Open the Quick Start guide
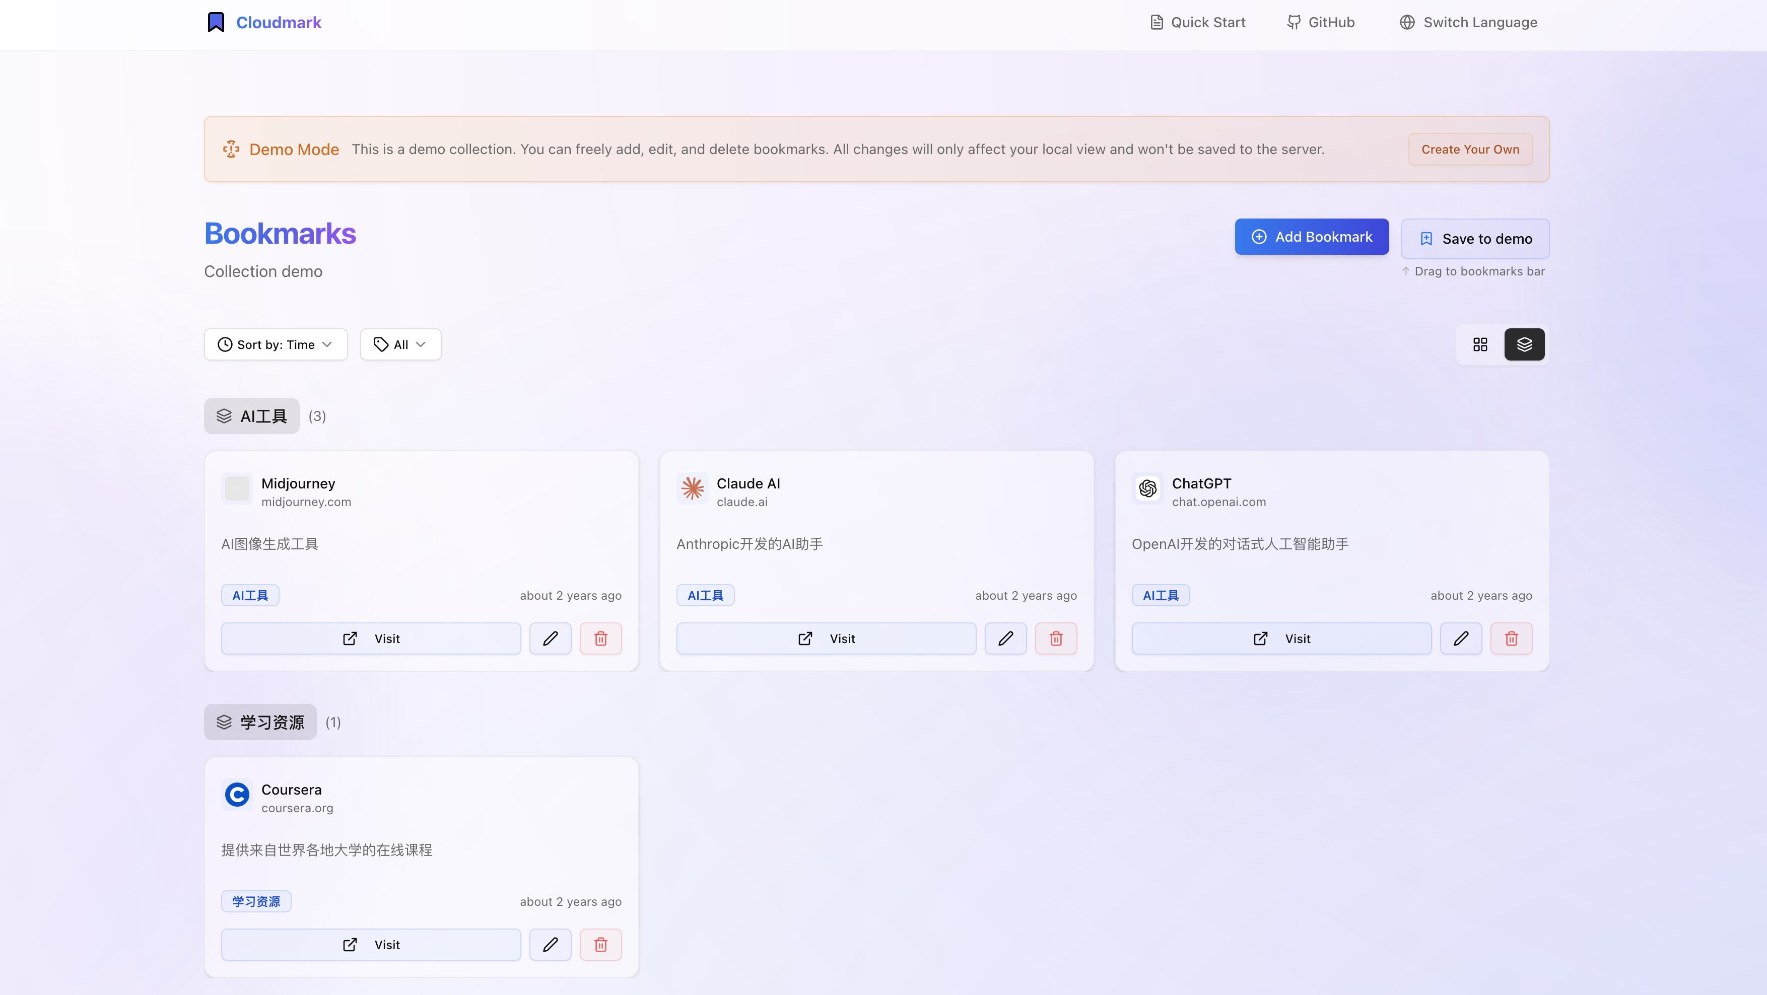The height and width of the screenshot is (995, 1767). coord(1198,23)
